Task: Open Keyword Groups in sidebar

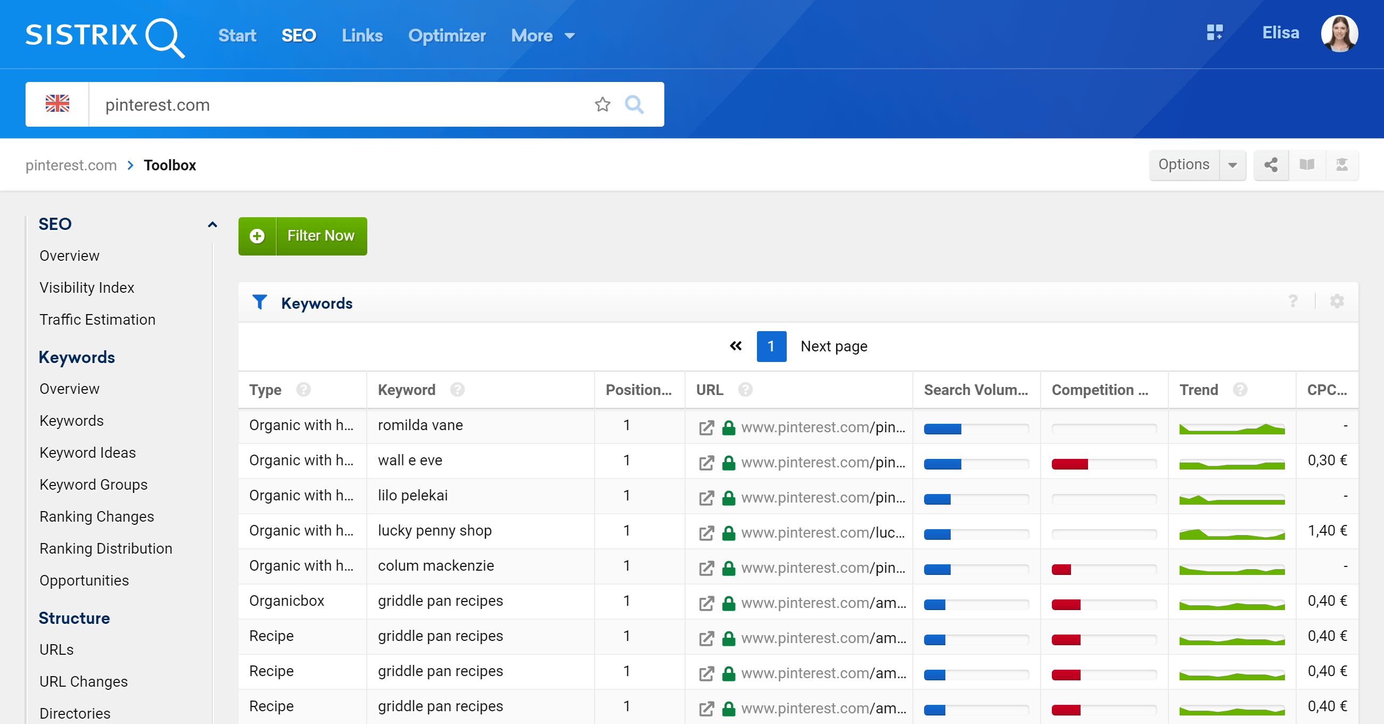Action: tap(94, 484)
